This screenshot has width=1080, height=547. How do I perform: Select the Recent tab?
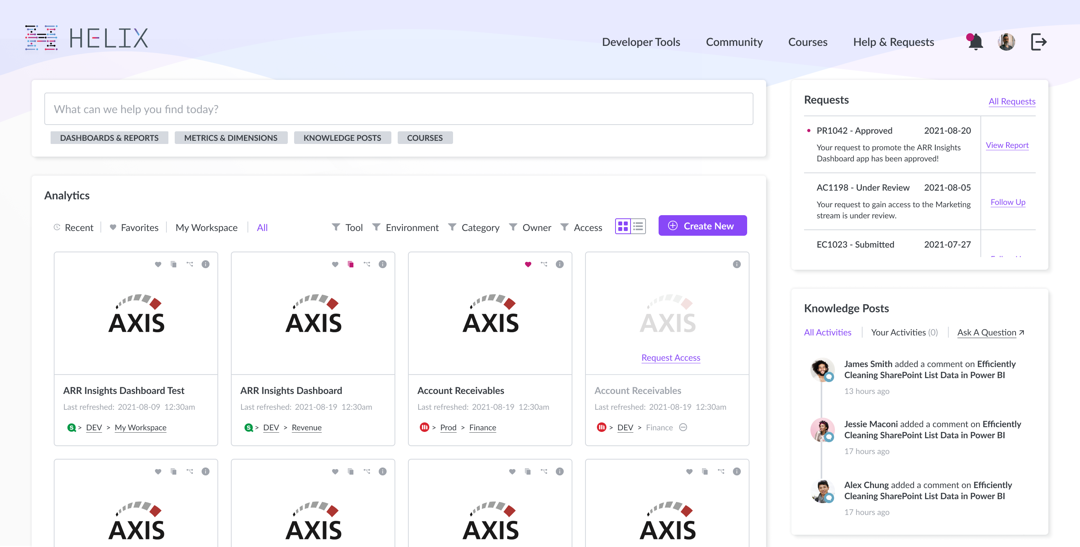coord(74,227)
